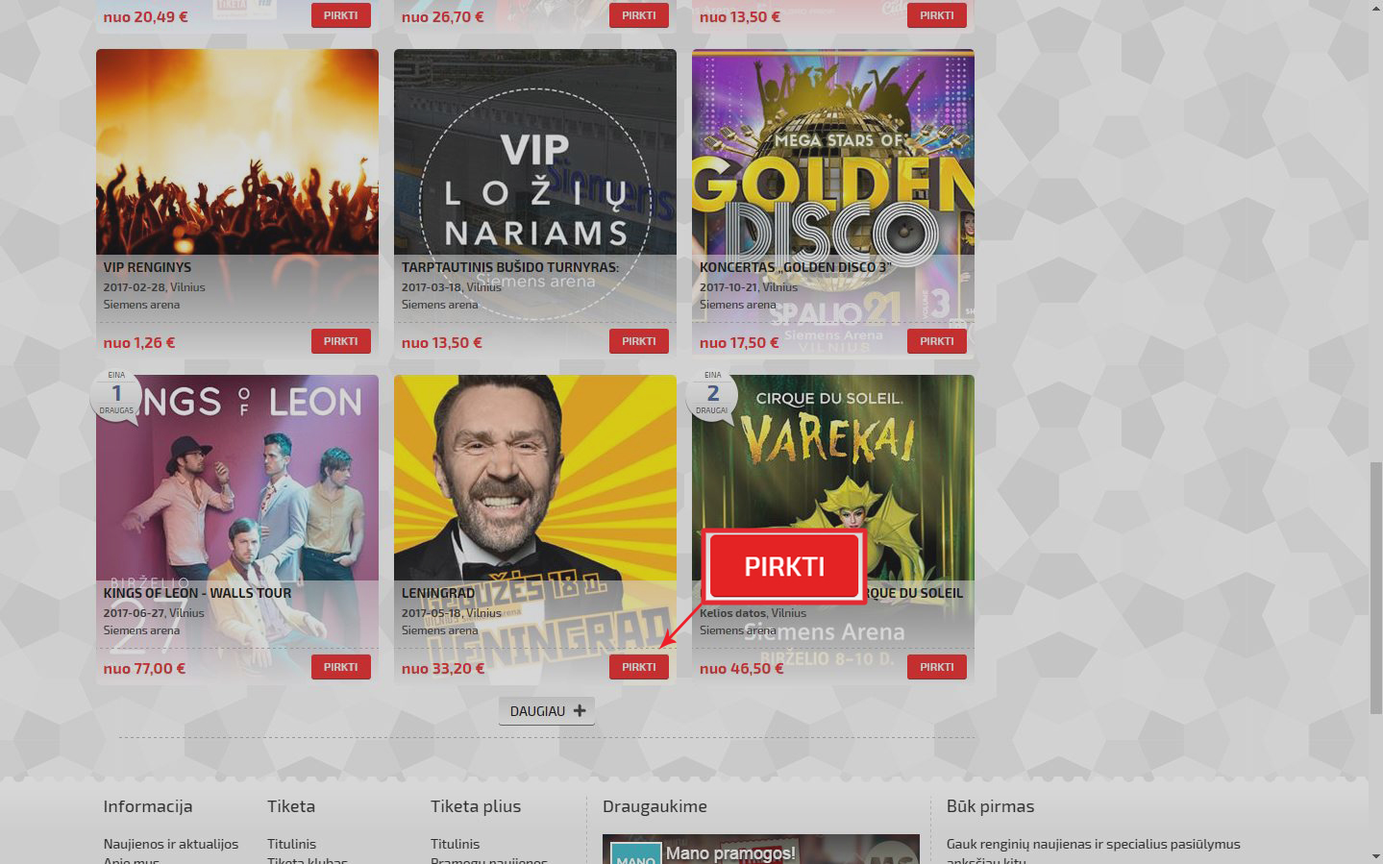Screen dimensions: 1383x864
Task: Open the Golden Disco poster image
Action: point(833,152)
